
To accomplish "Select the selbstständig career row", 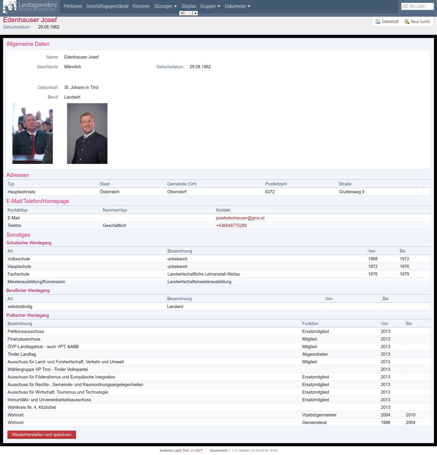I will [218, 307].
